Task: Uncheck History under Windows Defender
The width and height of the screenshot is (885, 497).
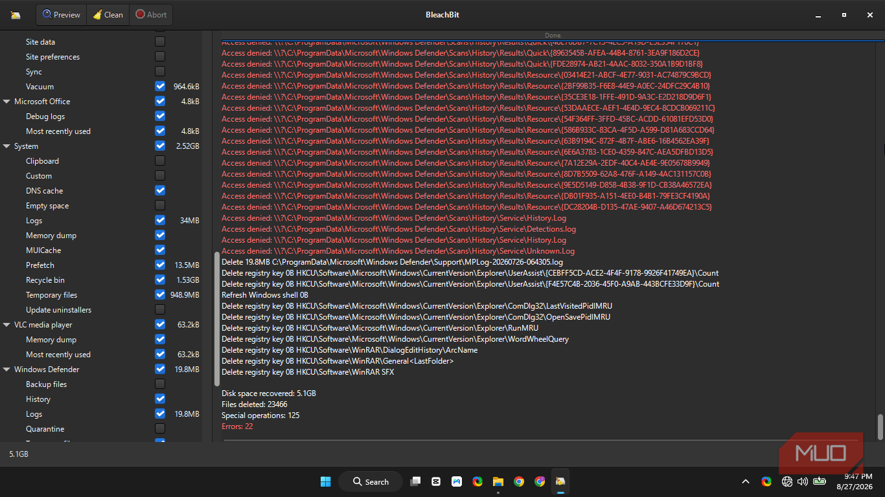Action: 160,399
